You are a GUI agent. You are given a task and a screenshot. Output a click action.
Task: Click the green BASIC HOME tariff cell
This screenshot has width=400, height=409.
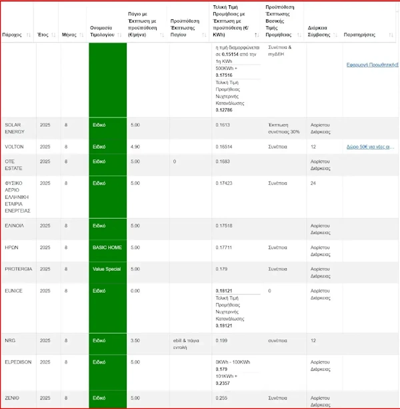point(107,248)
